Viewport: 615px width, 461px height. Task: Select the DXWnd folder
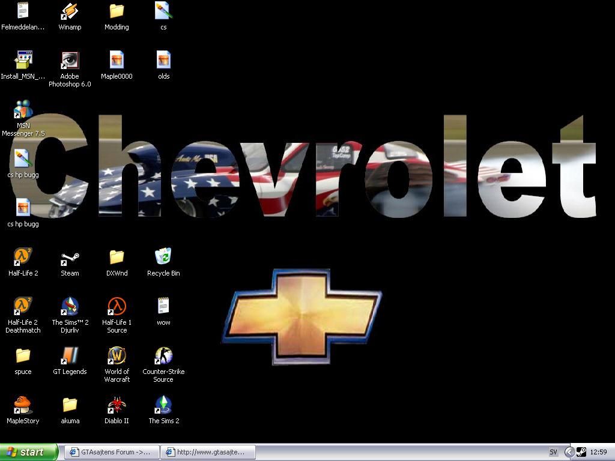coord(117,257)
